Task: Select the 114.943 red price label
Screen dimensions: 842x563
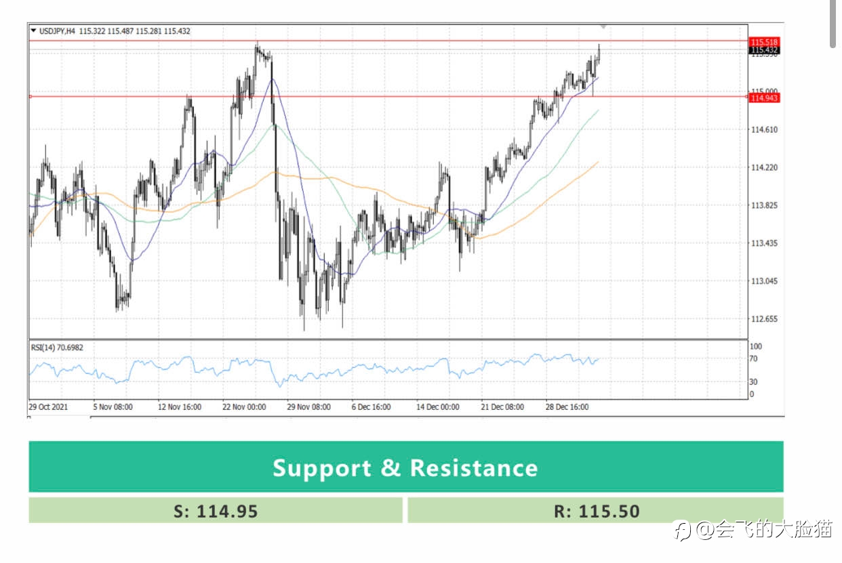Action: tap(764, 98)
